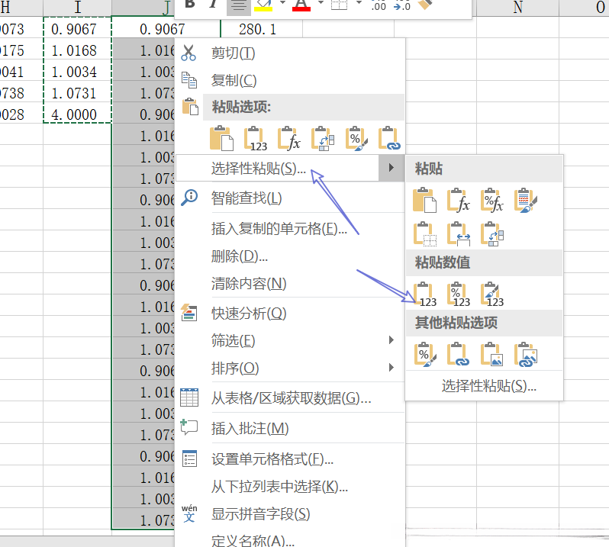Click Paste Link icon in context menu
Screen dimensions: 609x547
click(x=389, y=138)
